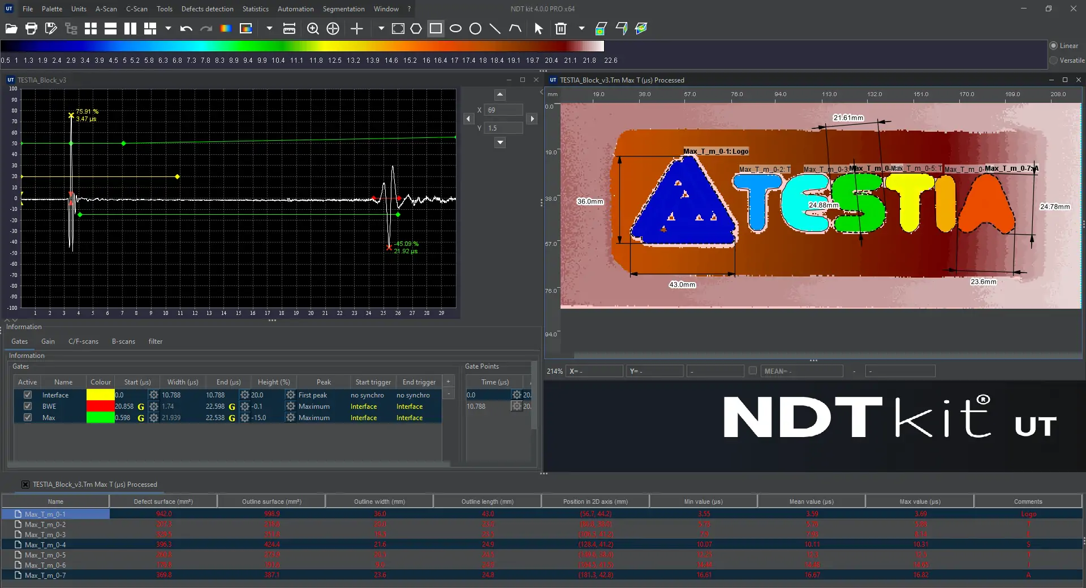The width and height of the screenshot is (1086, 588).
Task: Click the Undo arrow
Action: click(x=186, y=29)
